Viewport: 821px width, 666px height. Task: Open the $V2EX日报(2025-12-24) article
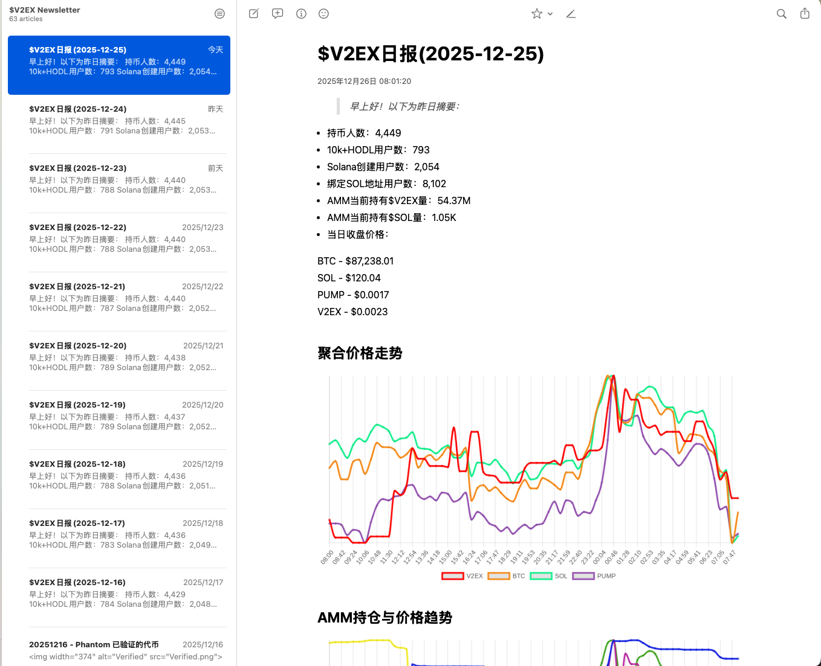point(119,124)
